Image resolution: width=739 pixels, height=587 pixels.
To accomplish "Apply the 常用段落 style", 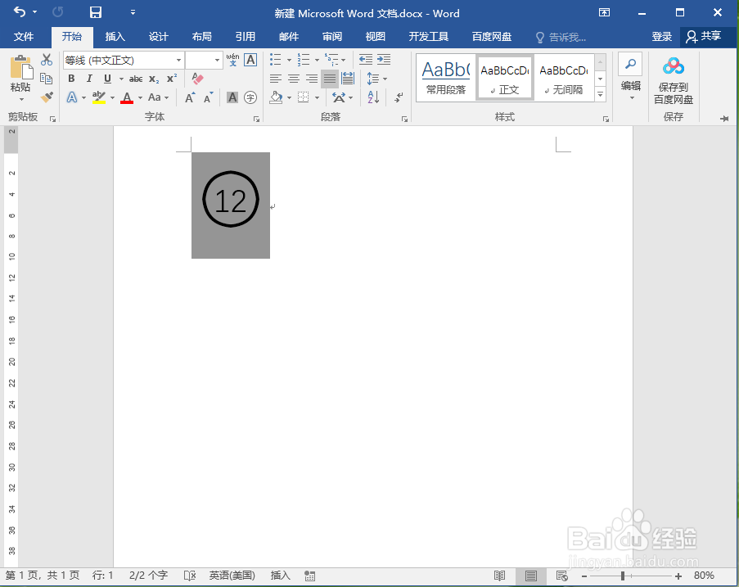I will [445, 78].
